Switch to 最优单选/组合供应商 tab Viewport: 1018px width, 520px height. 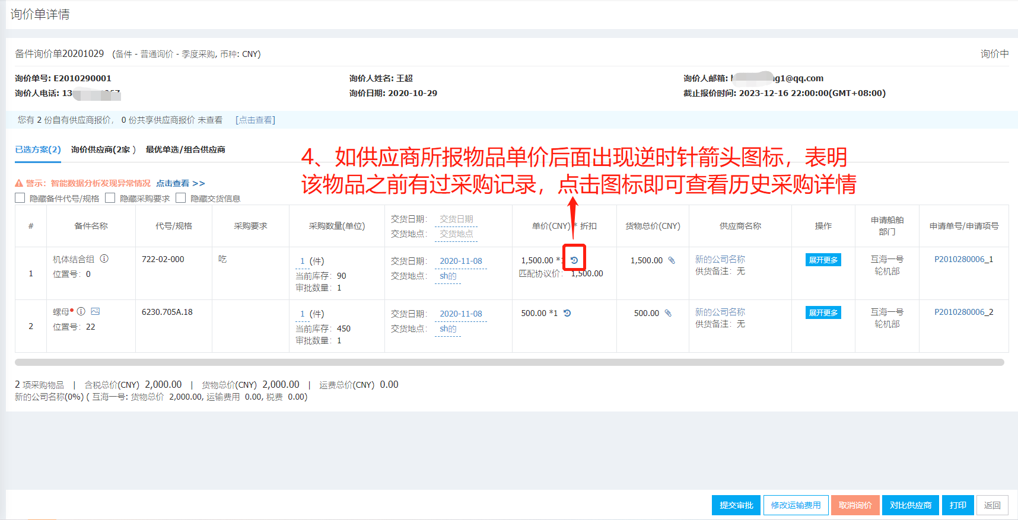[186, 149]
